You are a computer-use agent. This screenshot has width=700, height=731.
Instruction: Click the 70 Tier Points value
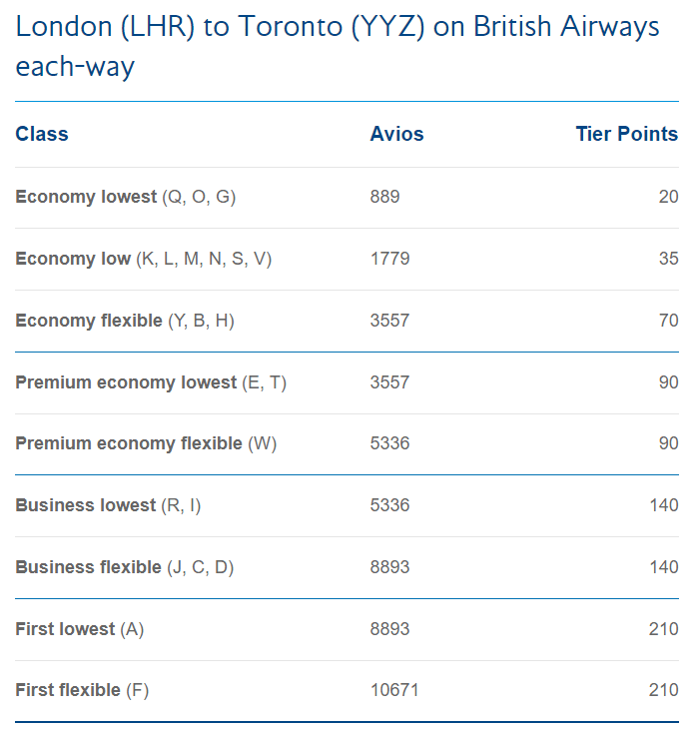click(x=668, y=321)
